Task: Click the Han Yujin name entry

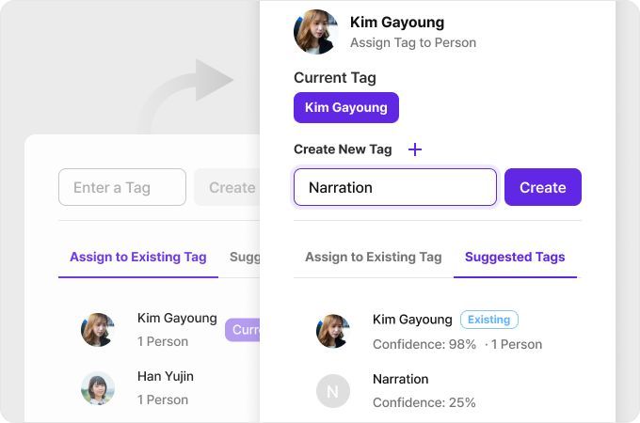Action: 166,376
